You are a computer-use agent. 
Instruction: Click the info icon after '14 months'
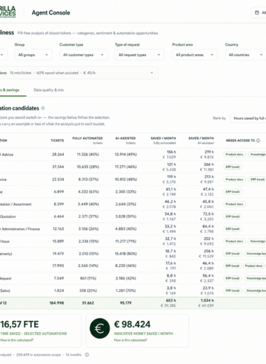(87, 355)
